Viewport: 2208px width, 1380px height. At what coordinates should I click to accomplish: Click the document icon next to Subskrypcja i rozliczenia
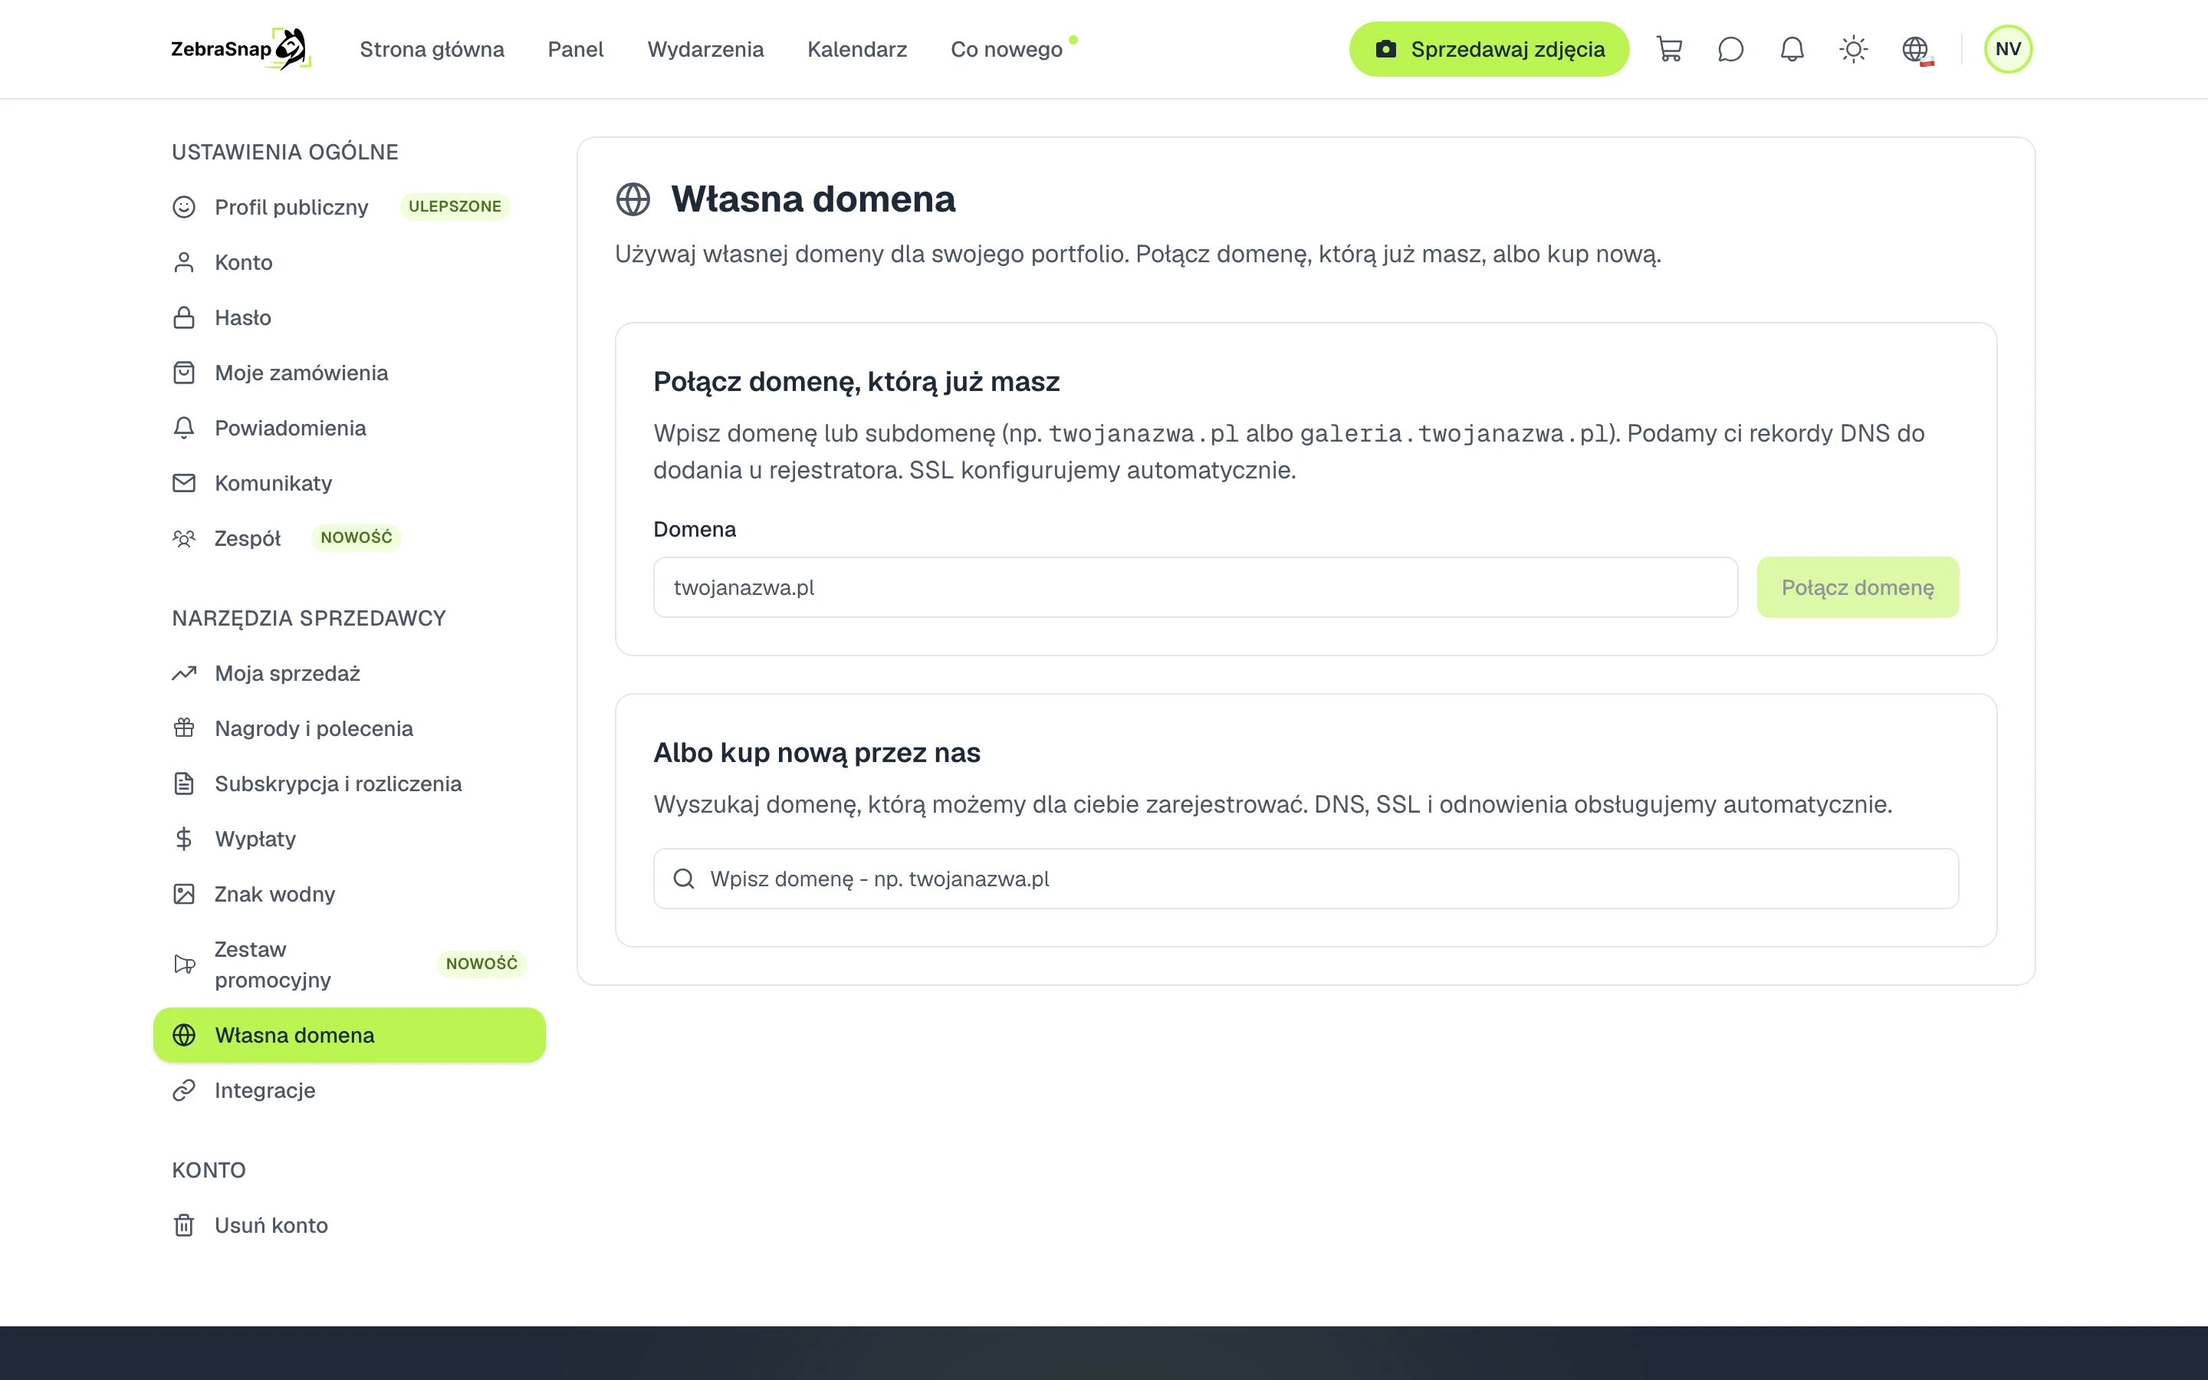[184, 784]
